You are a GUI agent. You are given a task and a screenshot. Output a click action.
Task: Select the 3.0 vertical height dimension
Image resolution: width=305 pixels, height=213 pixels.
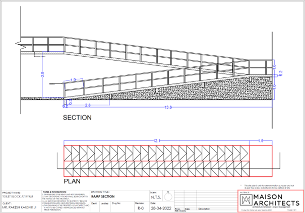pos(42,74)
